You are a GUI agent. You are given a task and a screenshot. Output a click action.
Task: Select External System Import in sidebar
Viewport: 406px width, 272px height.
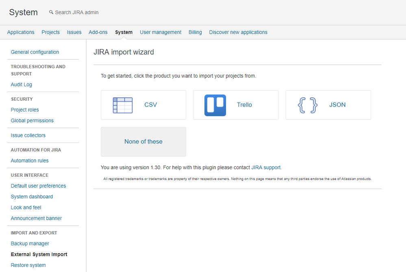(x=39, y=254)
